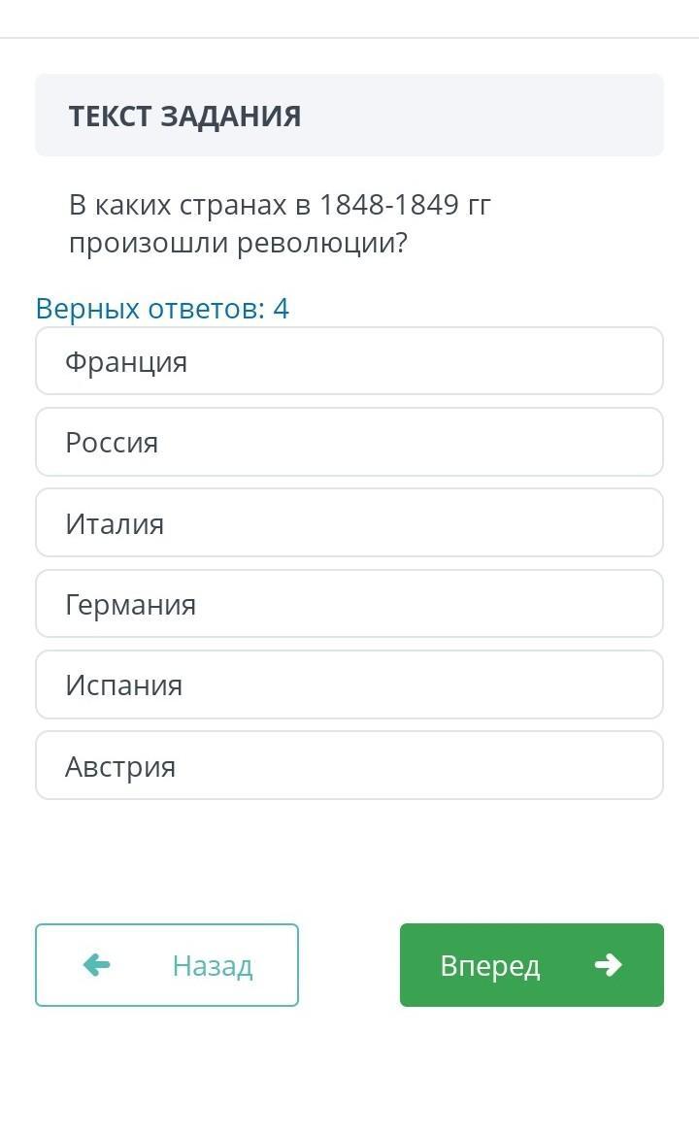Click the word Назад on outlined button

[212, 966]
